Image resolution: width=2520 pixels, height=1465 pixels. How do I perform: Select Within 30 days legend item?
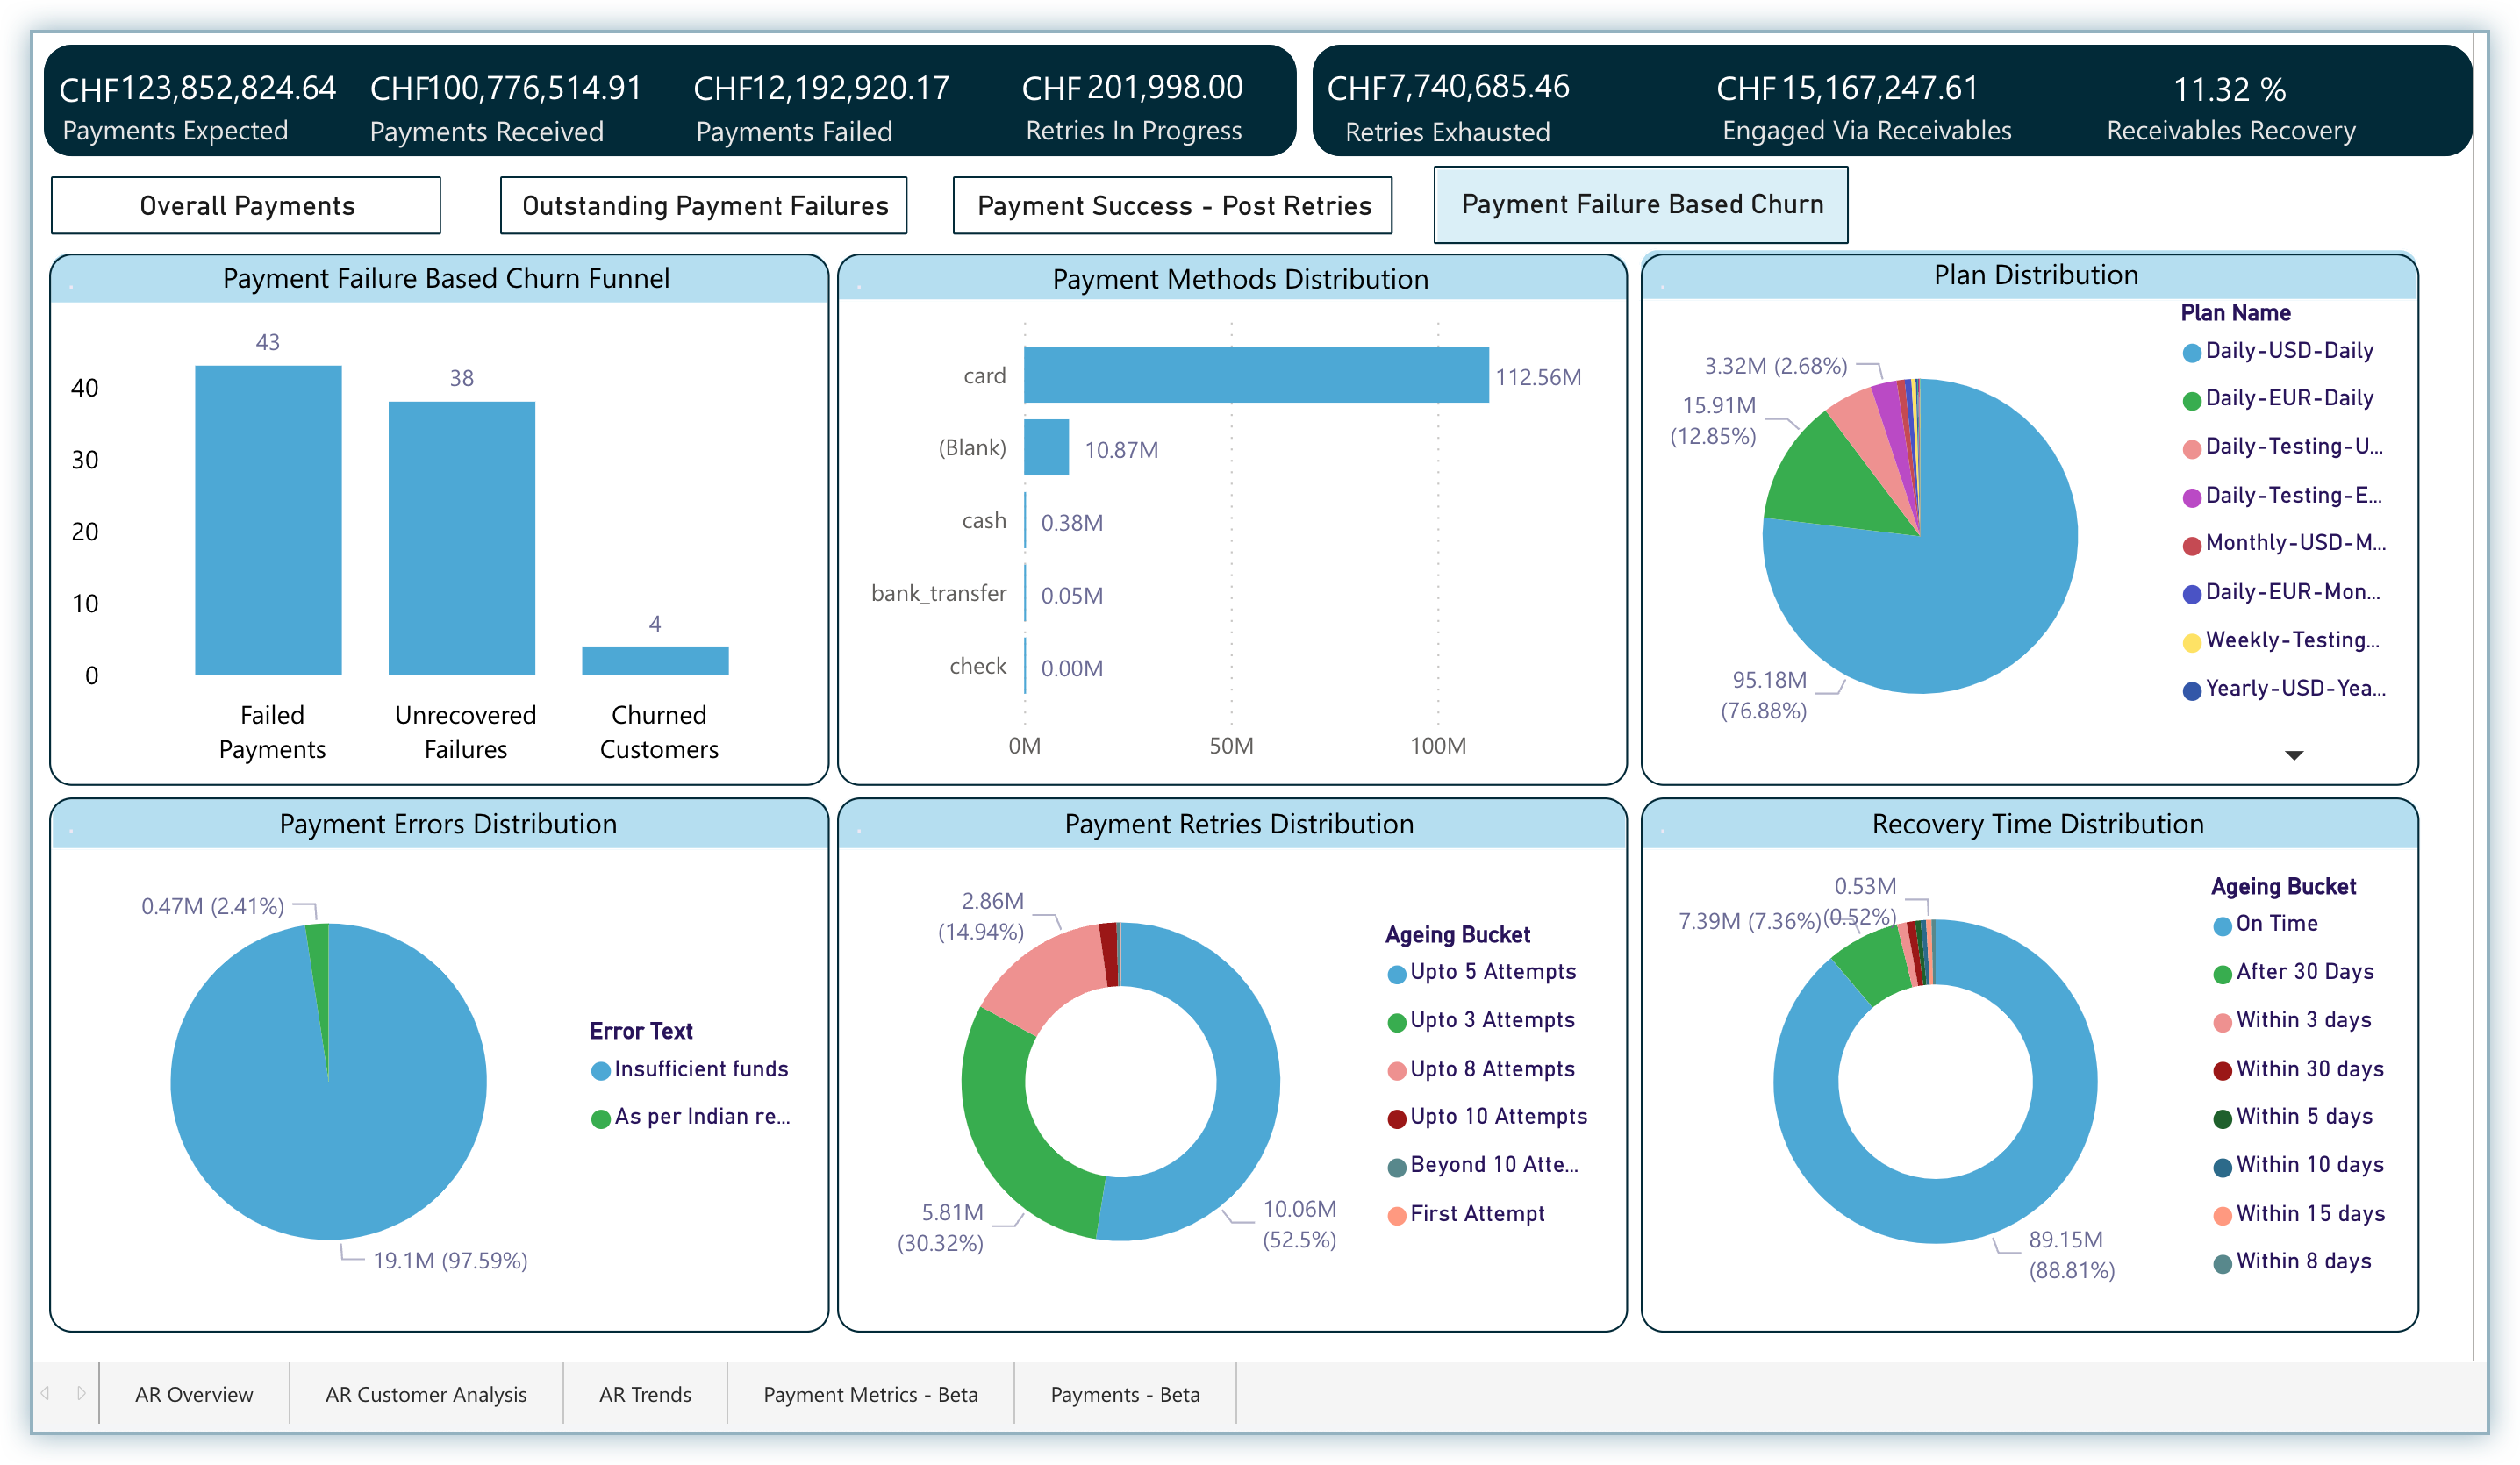[2298, 1069]
